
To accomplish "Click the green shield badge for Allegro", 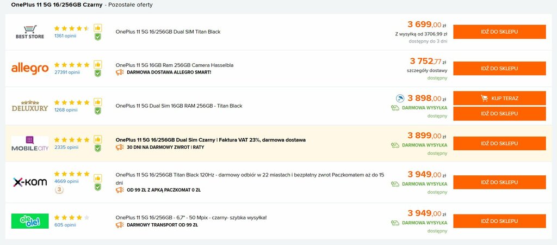I will click(x=98, y=73).
